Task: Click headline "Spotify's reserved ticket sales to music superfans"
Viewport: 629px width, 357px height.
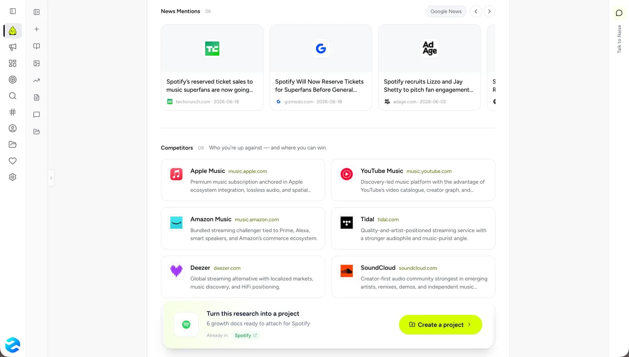Action: coord(210,86)
